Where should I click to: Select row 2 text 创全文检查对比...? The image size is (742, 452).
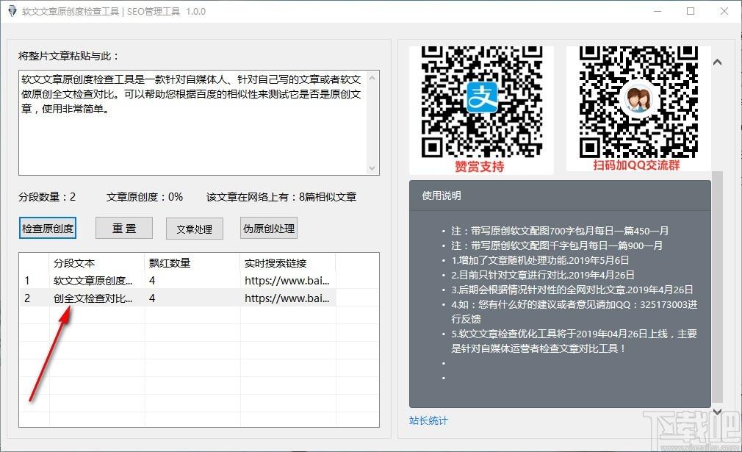pos(93,298)
